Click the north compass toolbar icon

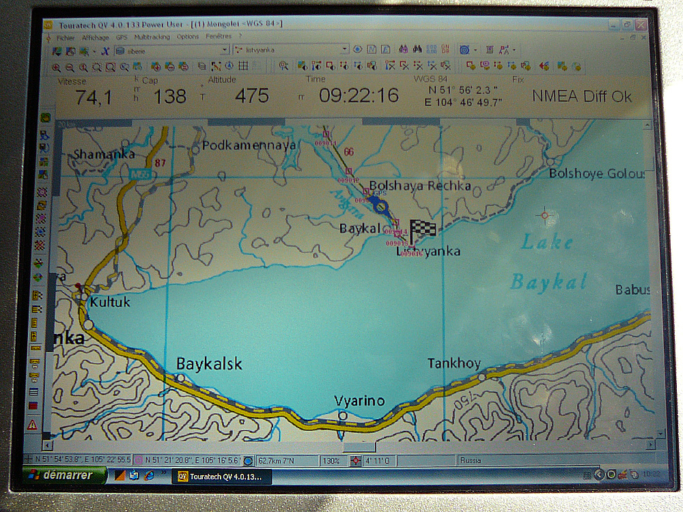tap(229, 66)
